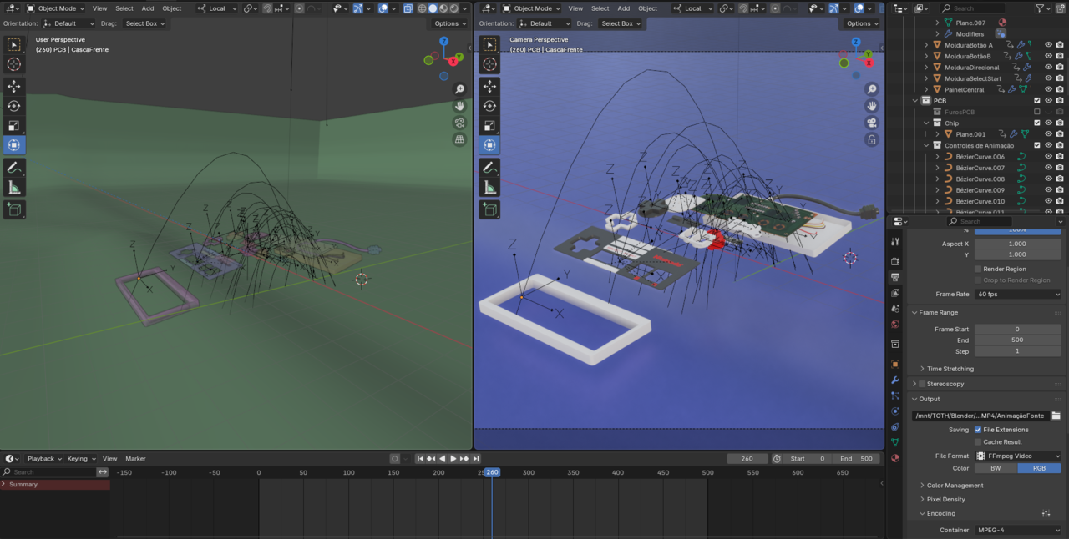Activate the Measure tool in left viewport
Viewport: 1069px width, 539px height.
tap(14, 187)
